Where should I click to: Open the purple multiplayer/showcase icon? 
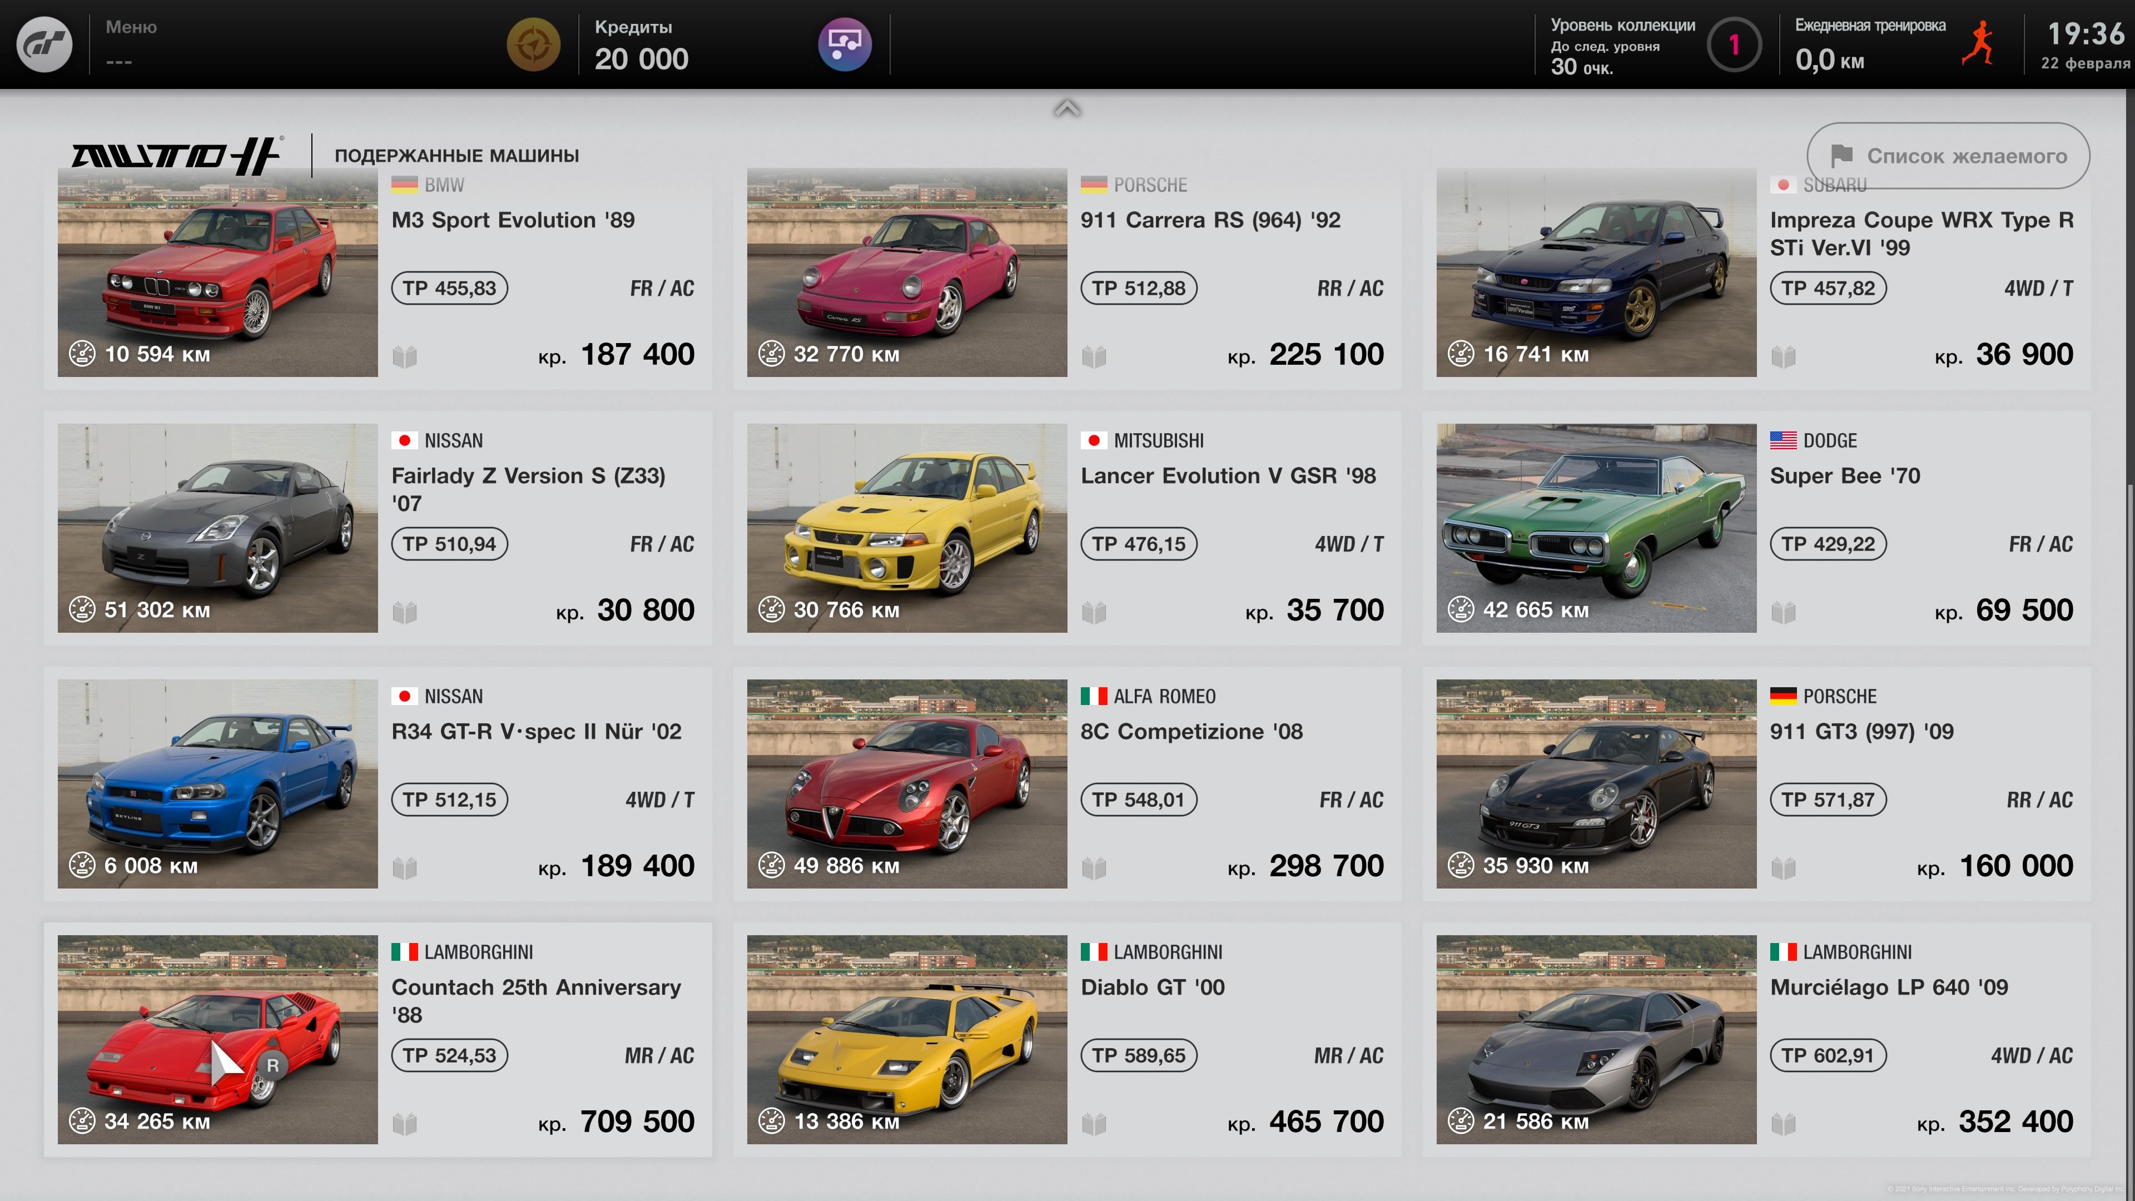click(845, 44)
